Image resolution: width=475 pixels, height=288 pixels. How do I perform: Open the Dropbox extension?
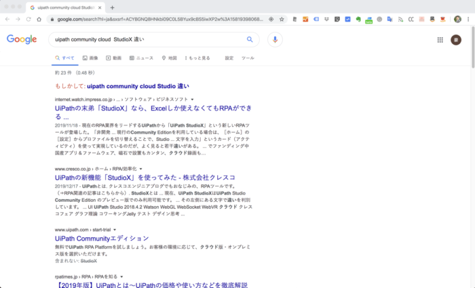326,19
